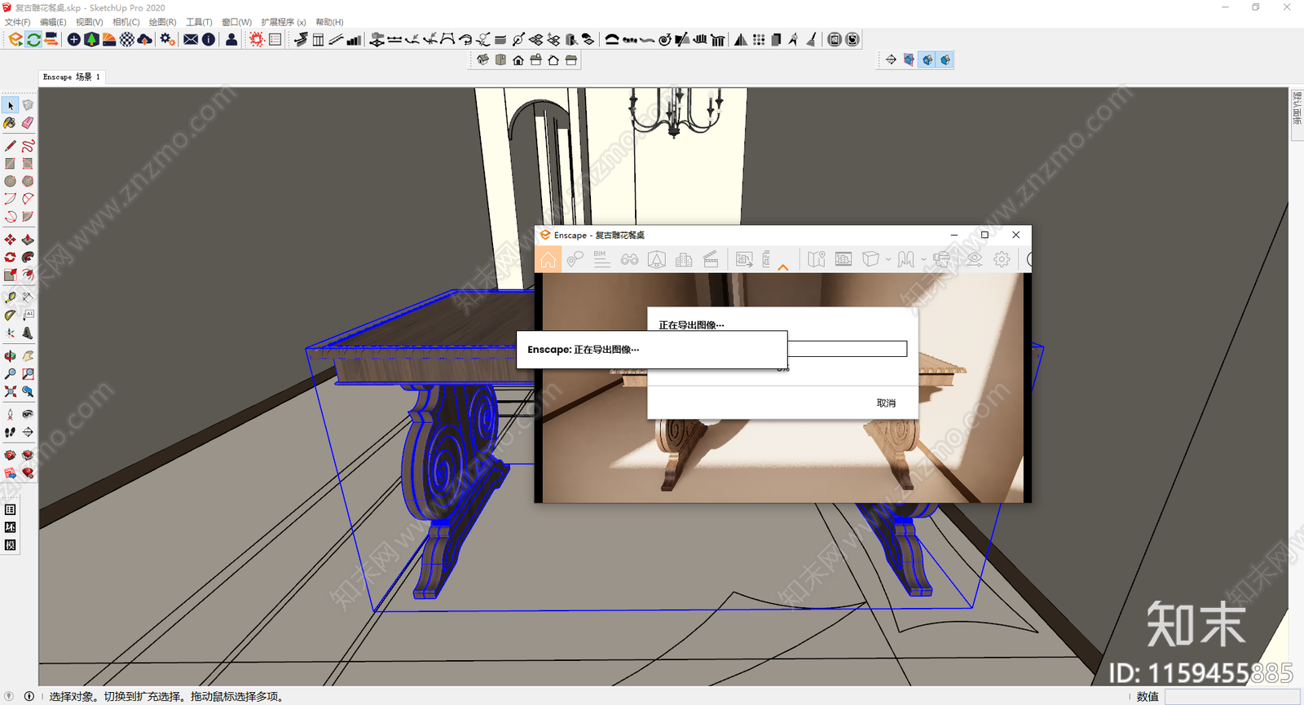The height and width of the screenshot is (705, 1304).
Task: Select the Orbit tool
Action: [10, 356]
